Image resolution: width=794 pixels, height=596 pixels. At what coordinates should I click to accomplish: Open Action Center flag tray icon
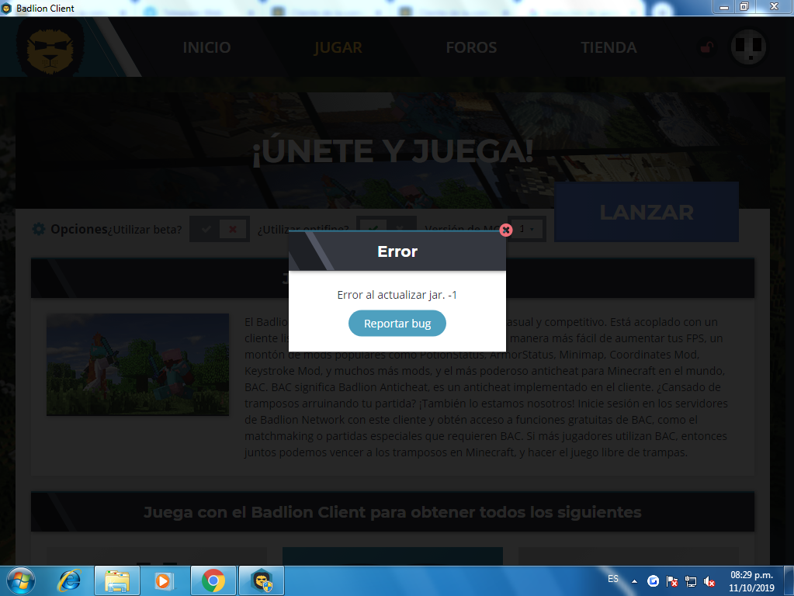672,581
